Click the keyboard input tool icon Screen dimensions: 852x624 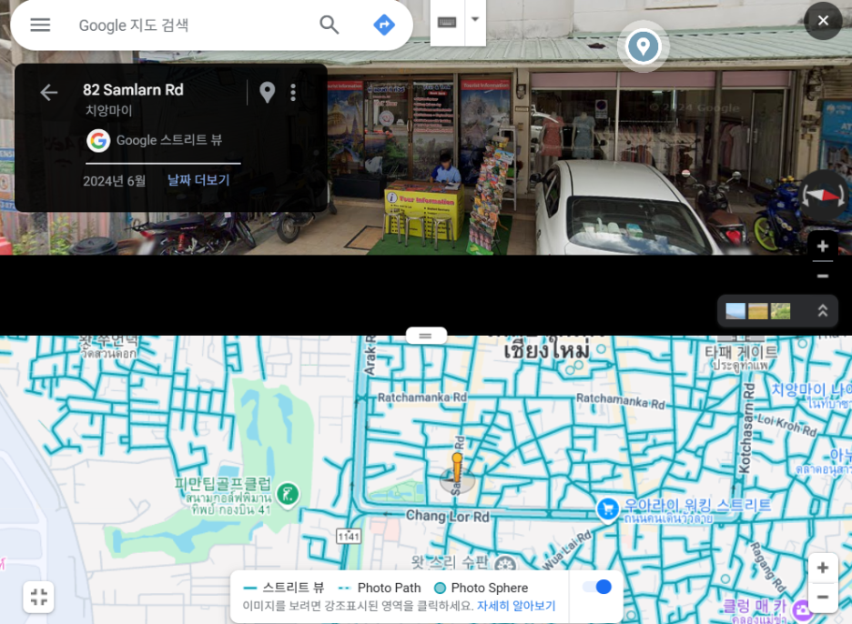(447, 22)
